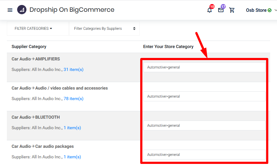Open the shopping cart icon
277x167 pixels.
coord(232,10)
